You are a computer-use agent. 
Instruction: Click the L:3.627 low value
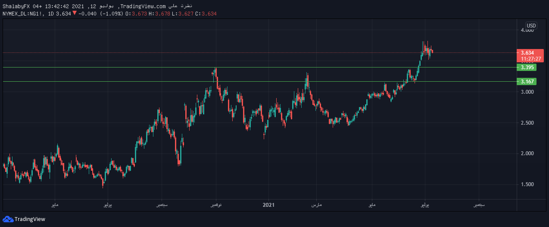pos(183,14)
